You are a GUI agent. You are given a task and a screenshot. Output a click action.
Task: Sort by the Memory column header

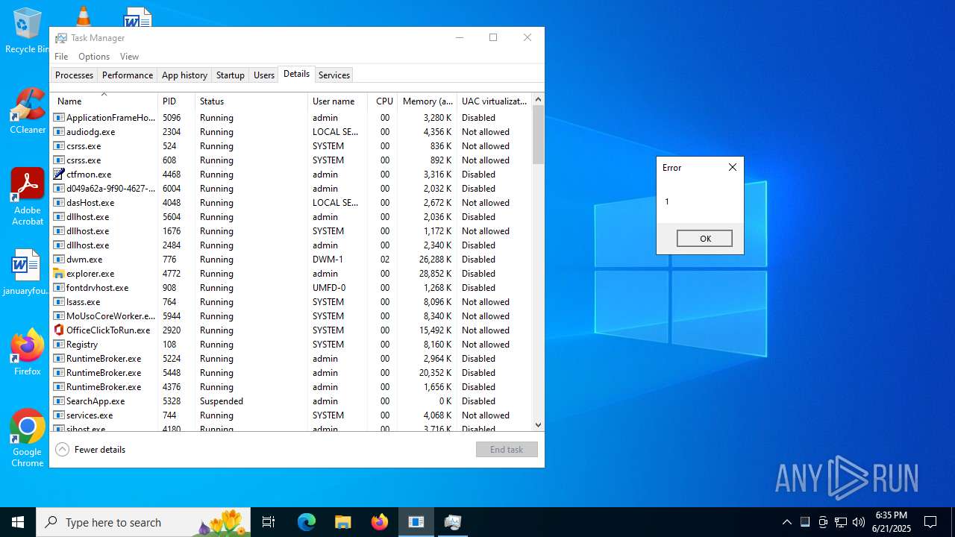428,101
